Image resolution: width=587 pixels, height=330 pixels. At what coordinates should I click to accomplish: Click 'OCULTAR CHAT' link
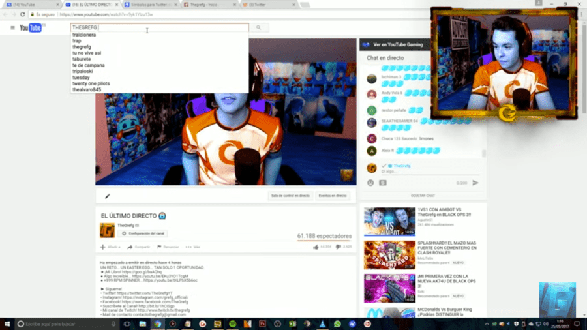423,196
